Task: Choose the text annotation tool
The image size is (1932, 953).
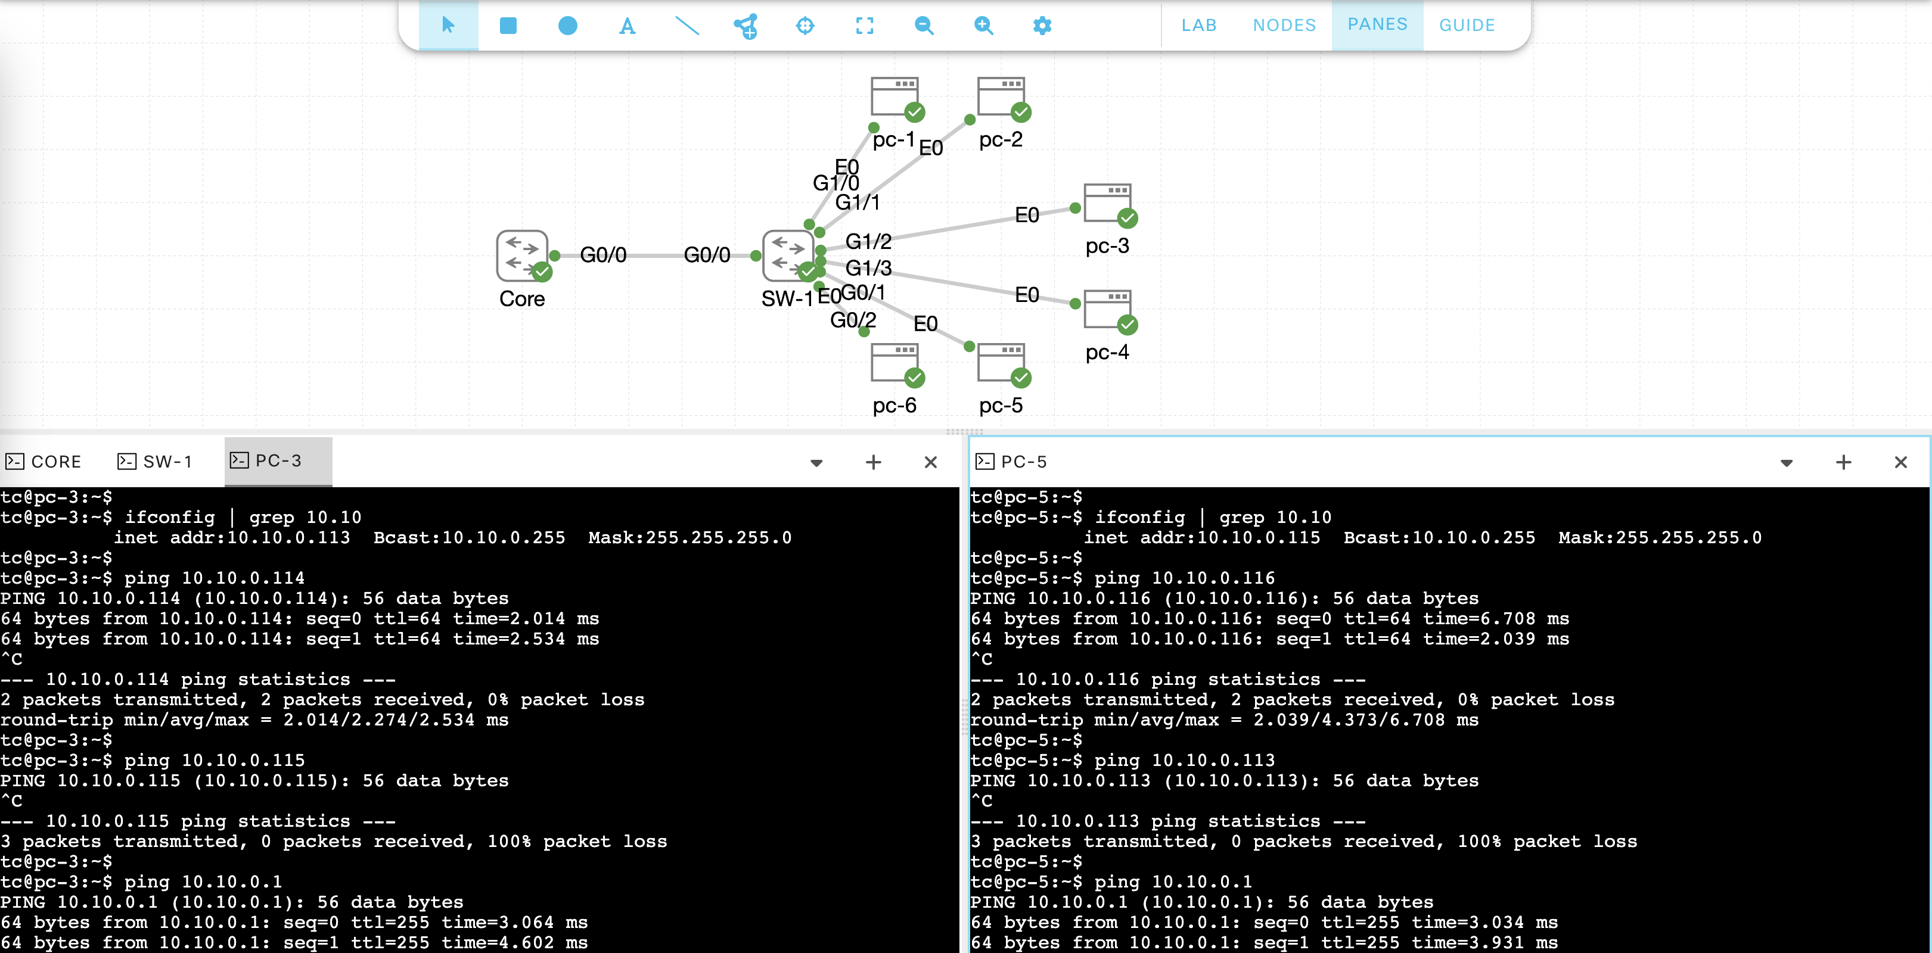Action: [x=627, y=26]
